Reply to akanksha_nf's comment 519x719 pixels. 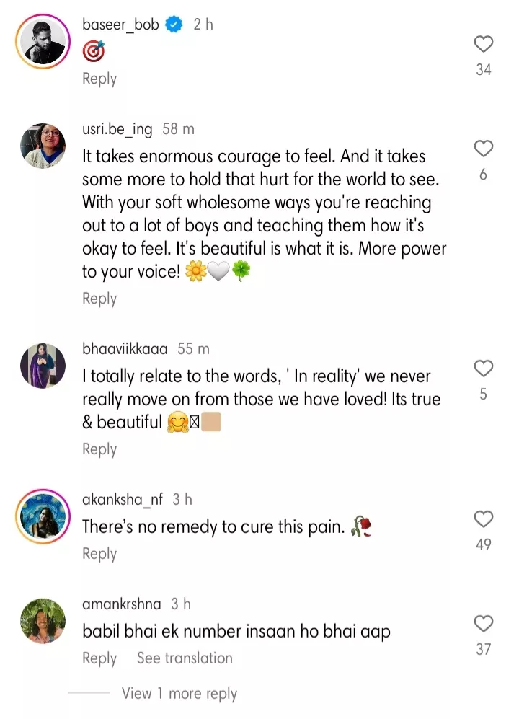pos(99,554)
